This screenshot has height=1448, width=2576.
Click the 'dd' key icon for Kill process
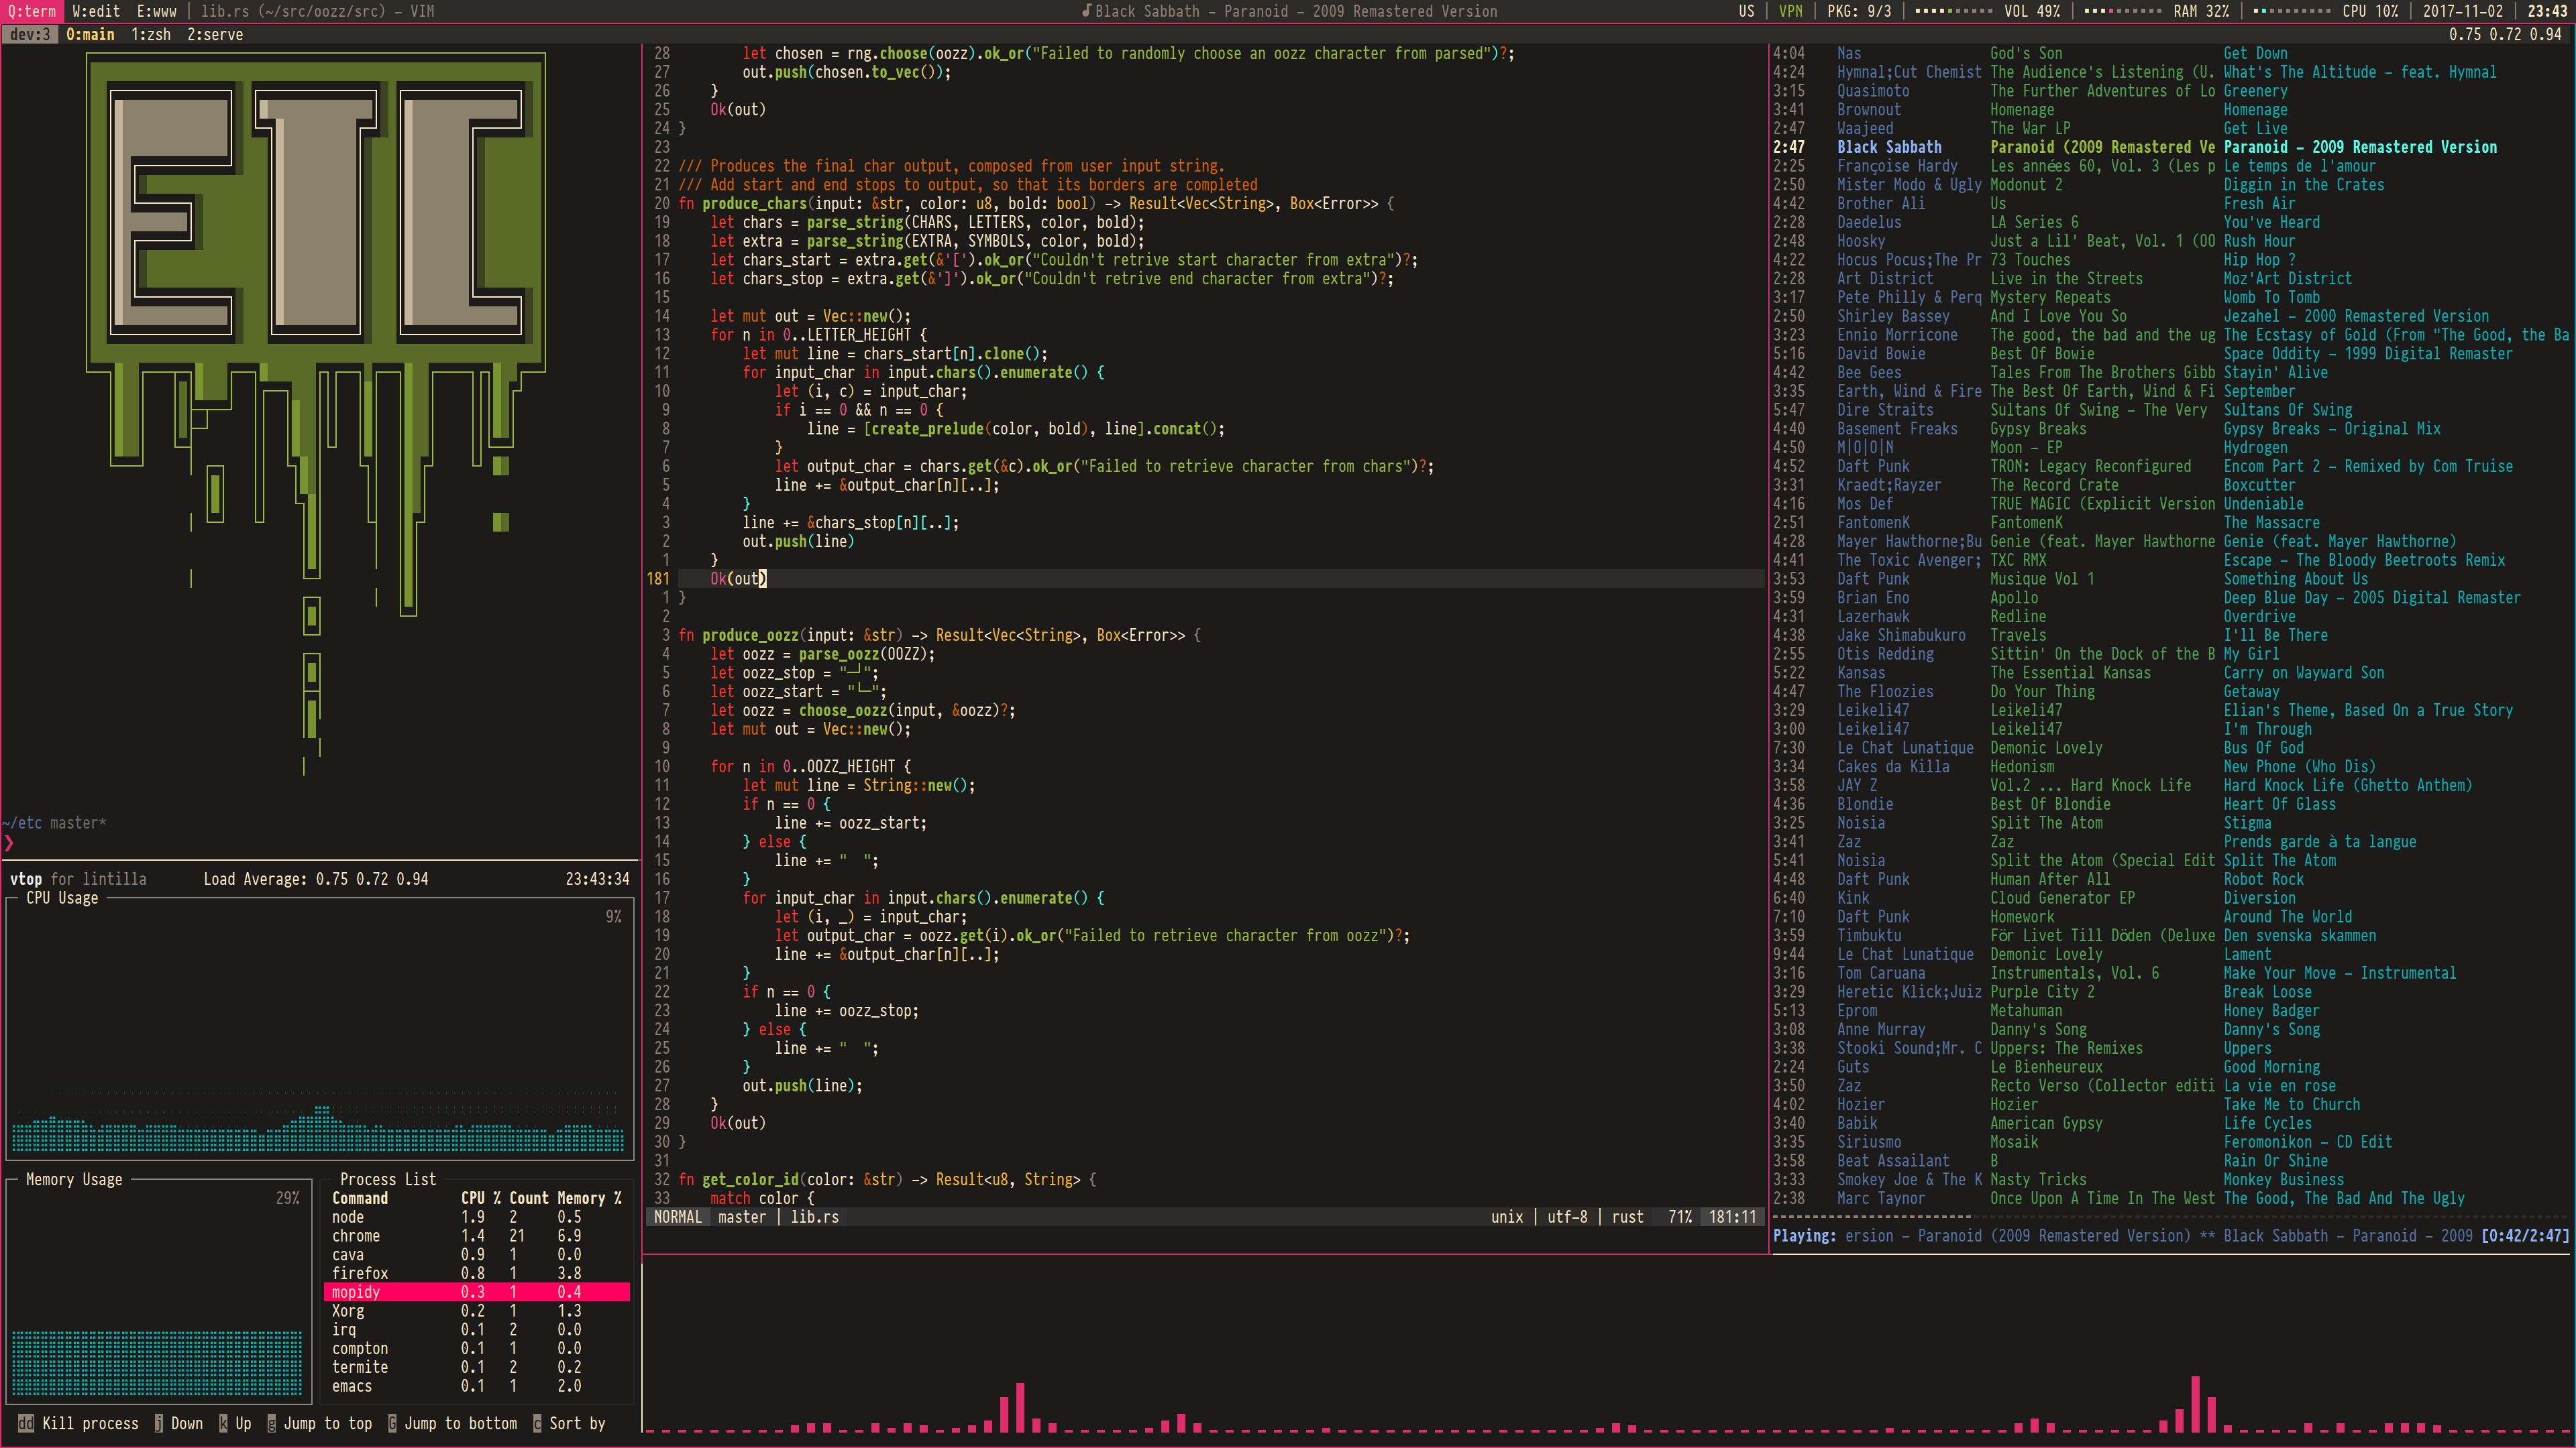[x=25, y=1423]
